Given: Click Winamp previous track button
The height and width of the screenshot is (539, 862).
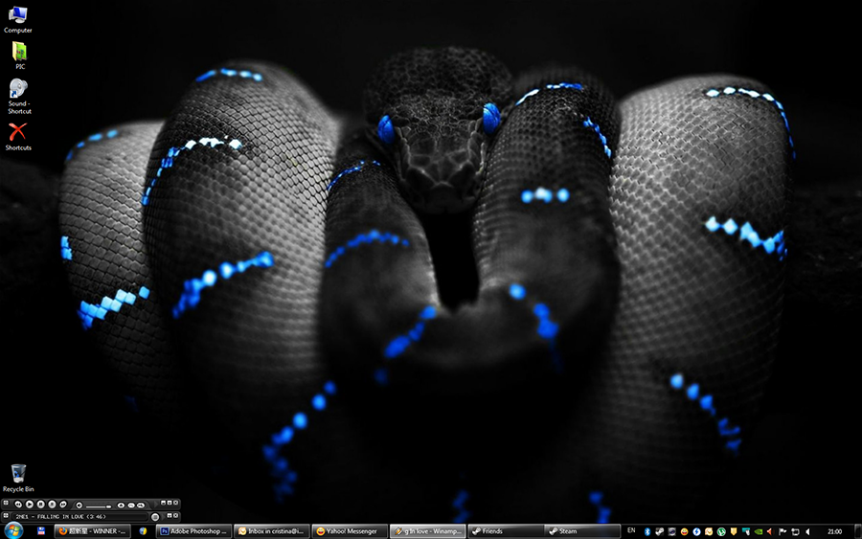Looking at the screenshot, I should 18,505.
